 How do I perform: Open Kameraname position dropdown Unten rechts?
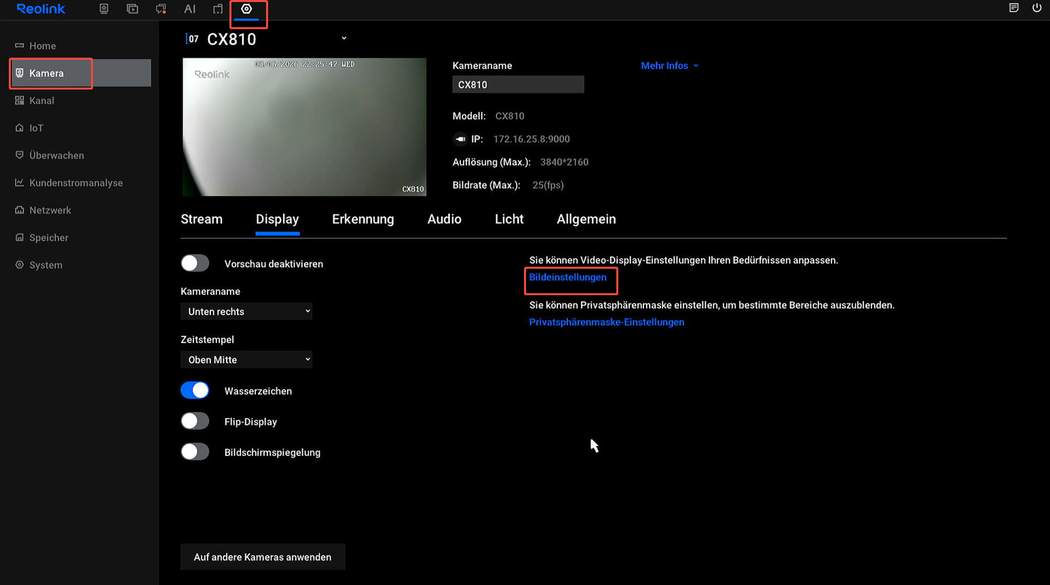coord(246,312)
